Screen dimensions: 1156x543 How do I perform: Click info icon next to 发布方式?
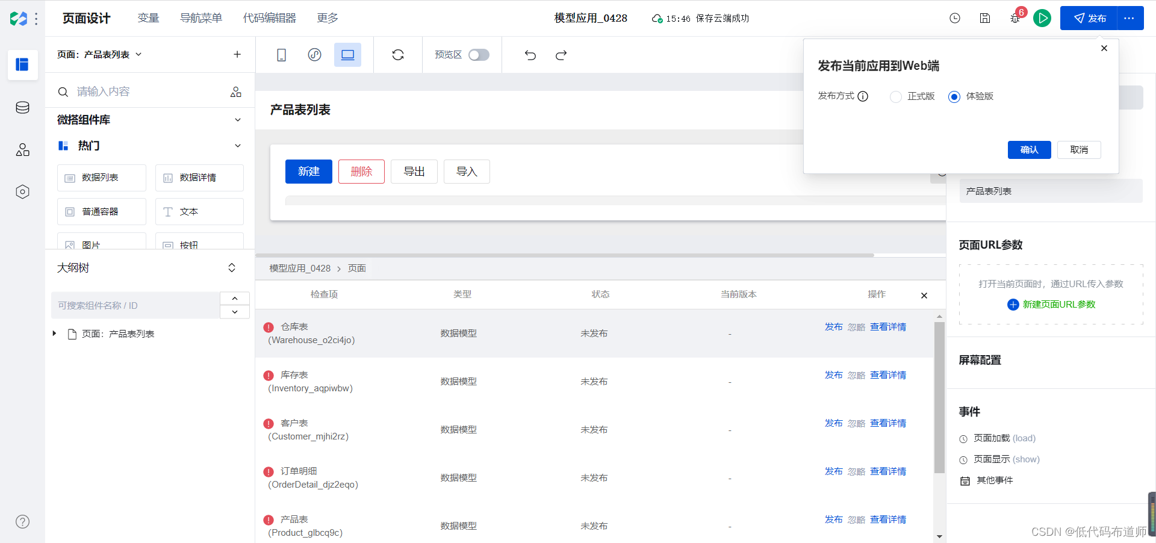[x=863, y=96]
